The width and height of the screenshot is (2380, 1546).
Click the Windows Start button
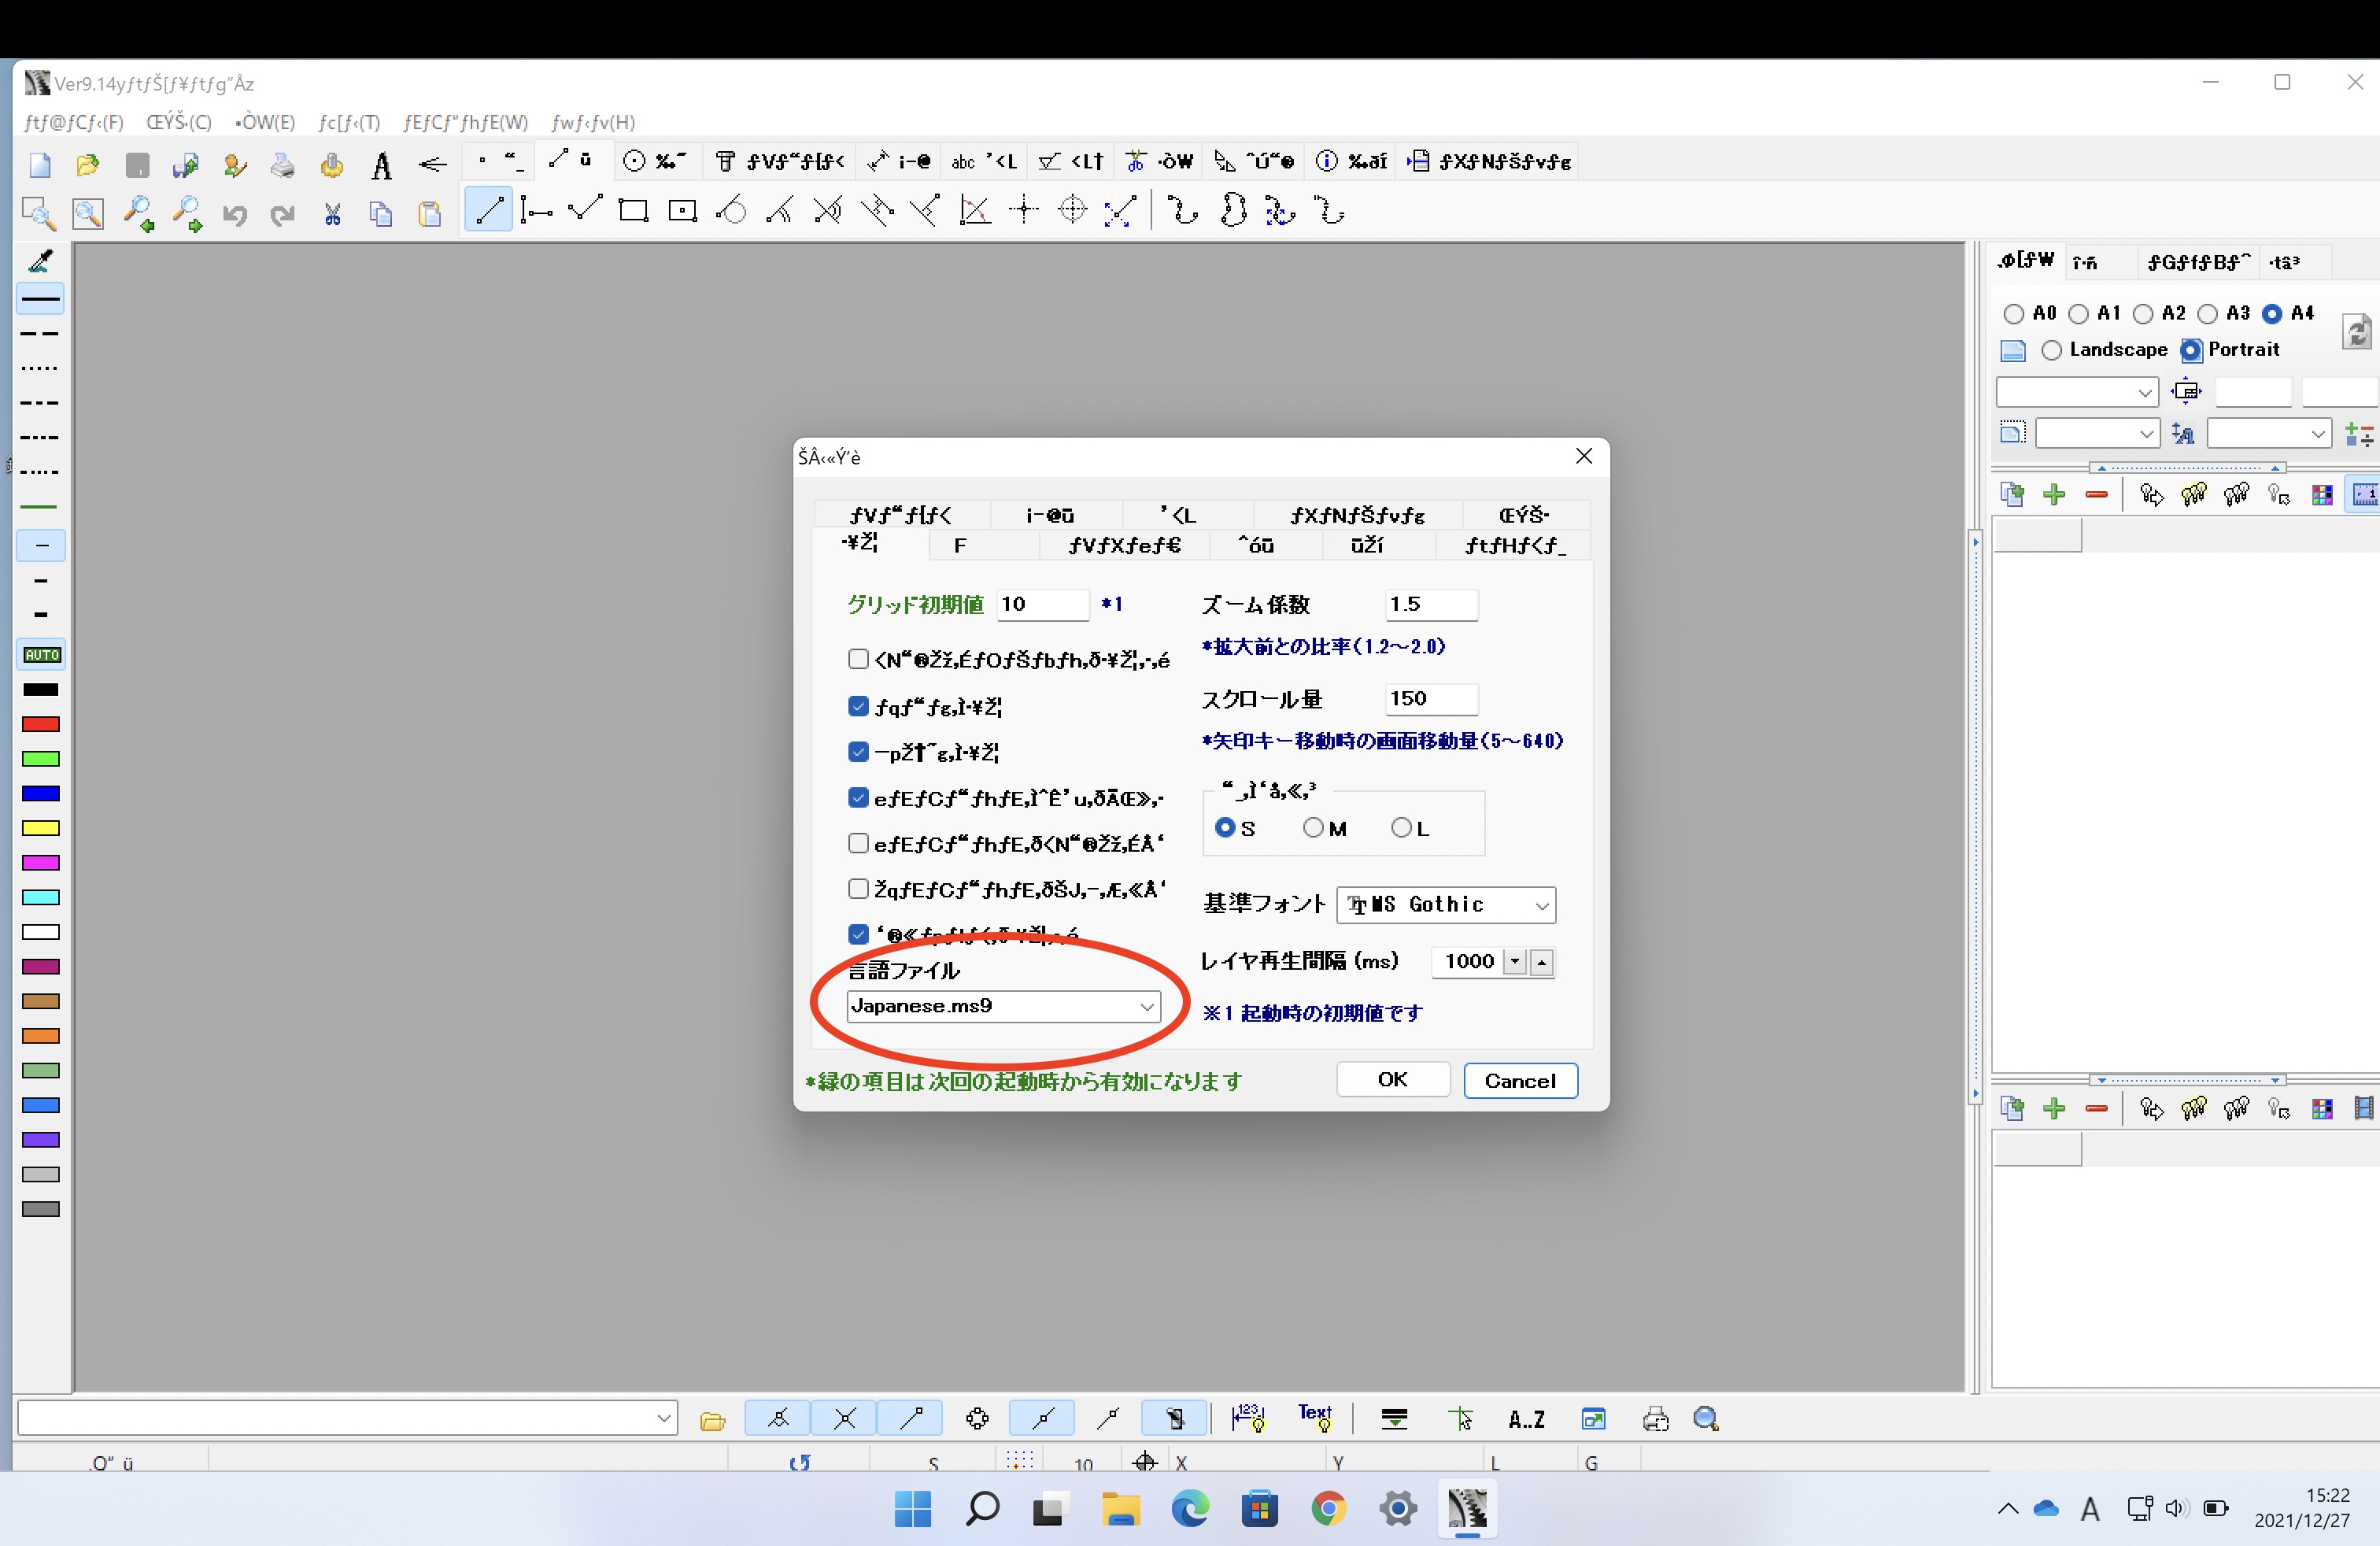912,1508
